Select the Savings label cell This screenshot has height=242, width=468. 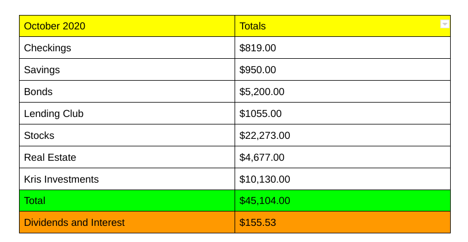point(41,70)
